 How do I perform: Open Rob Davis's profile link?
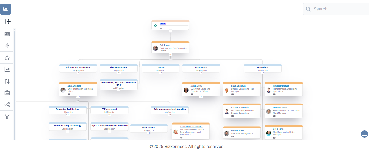point(165,45)
